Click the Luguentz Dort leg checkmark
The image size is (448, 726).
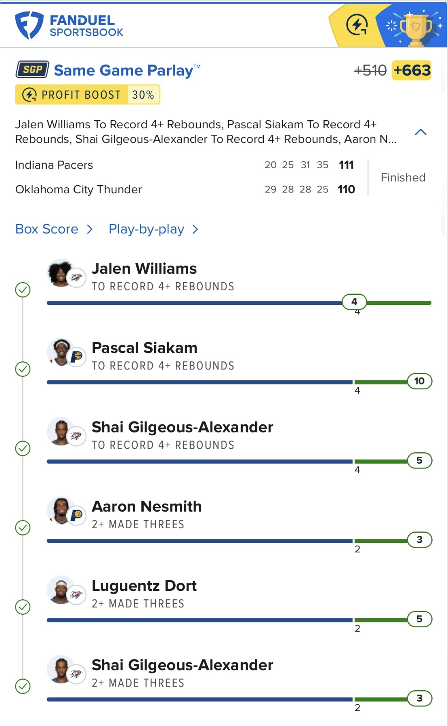[x=23, y=607]
